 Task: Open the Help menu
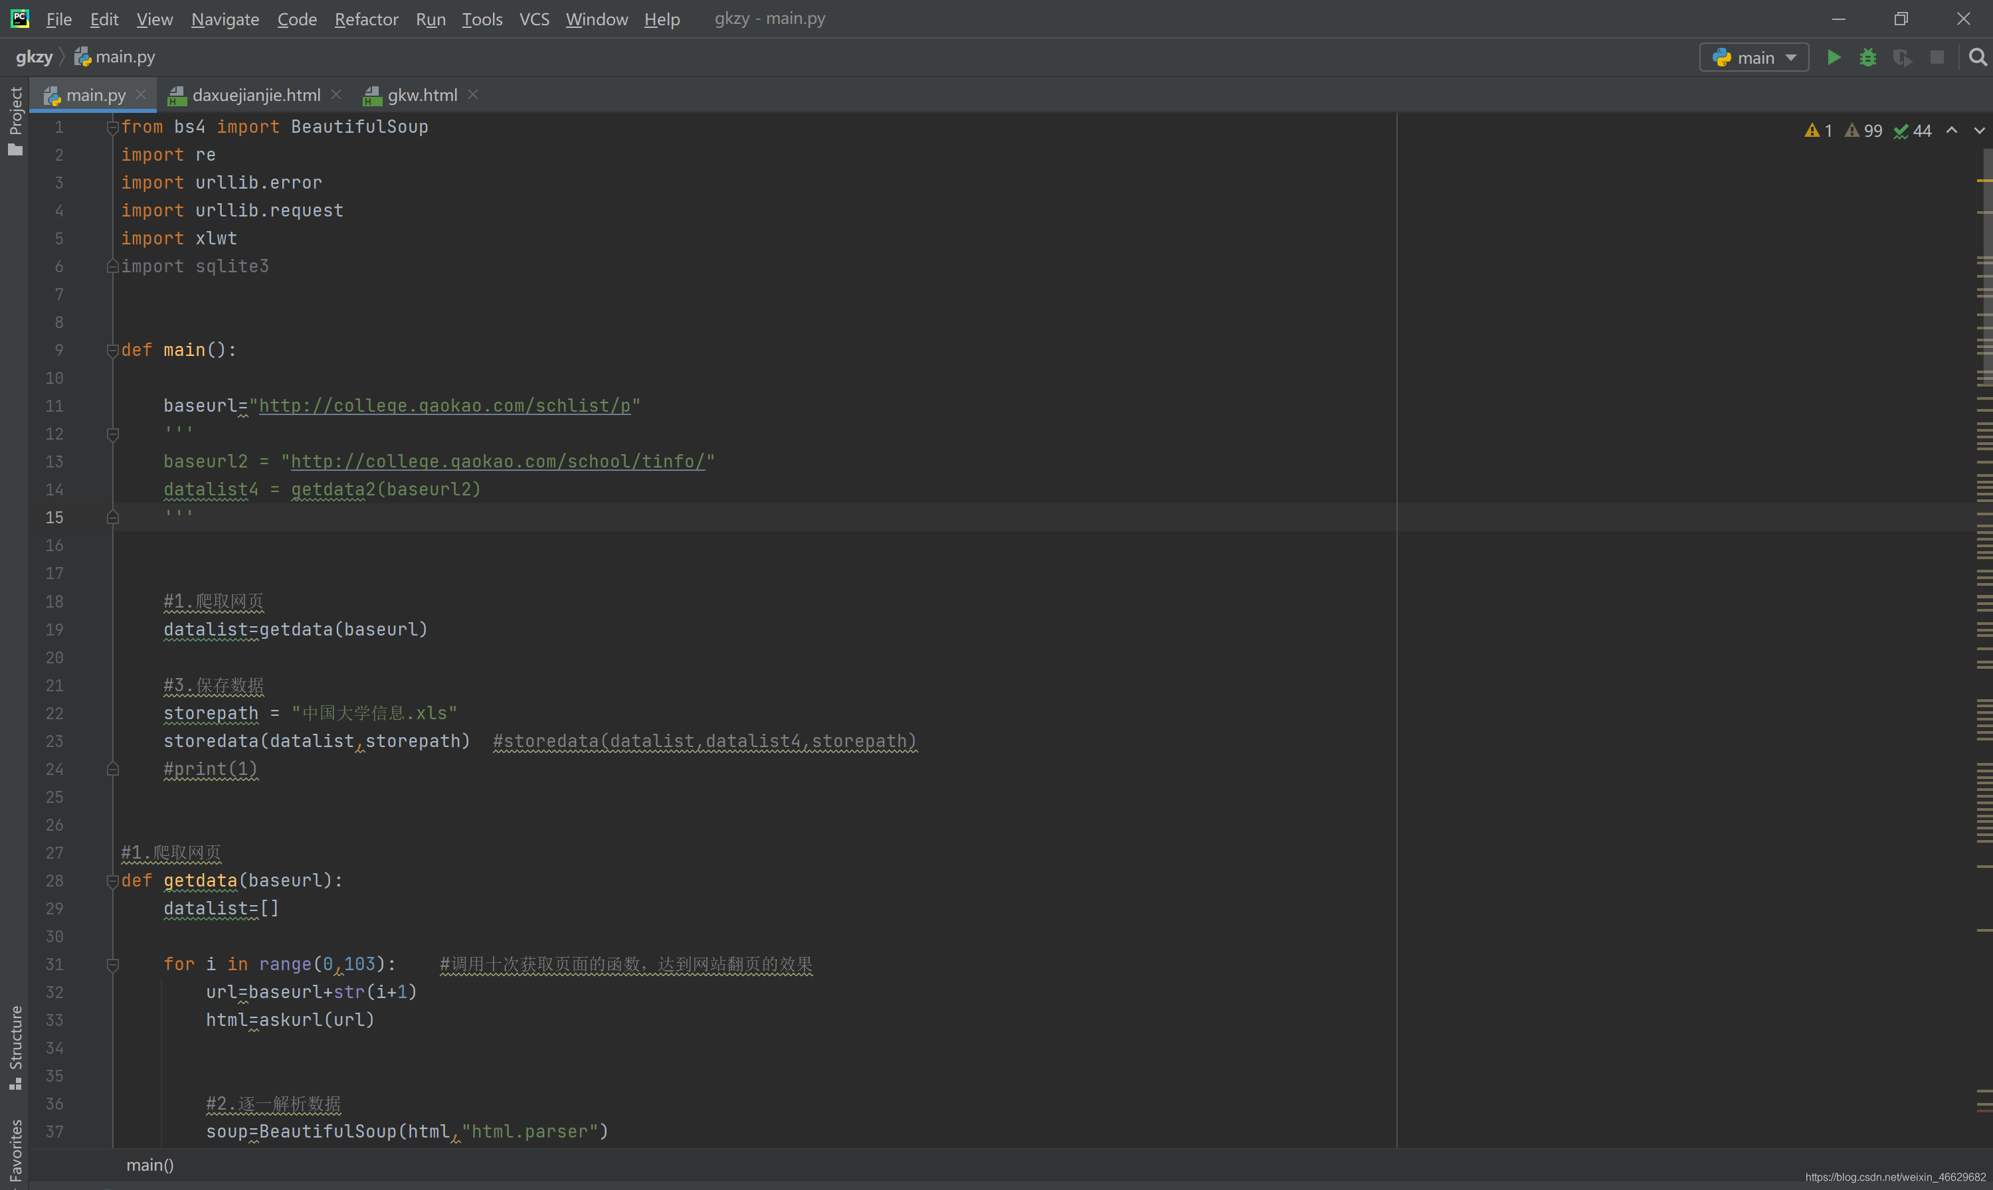pyautogui.click(x=662, y=19)
